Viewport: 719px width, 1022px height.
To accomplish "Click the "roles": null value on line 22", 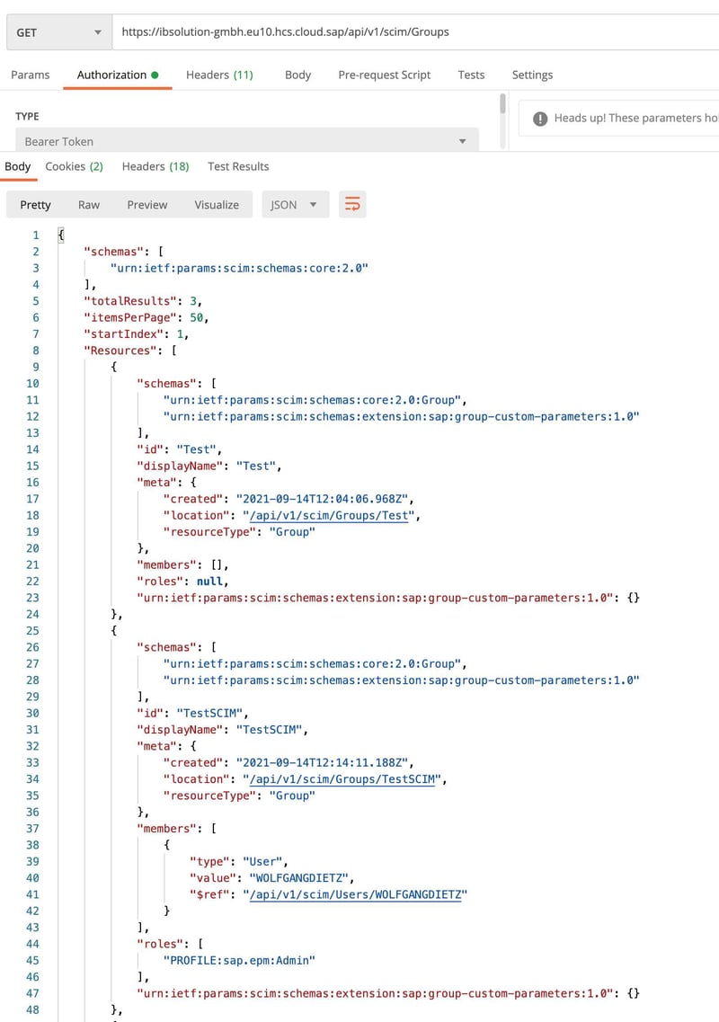I will [x=209, y=582].
